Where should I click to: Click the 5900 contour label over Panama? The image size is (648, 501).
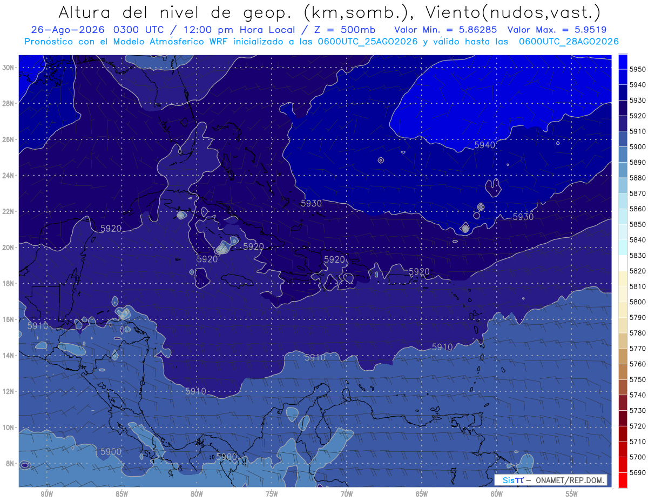[226, 457]
